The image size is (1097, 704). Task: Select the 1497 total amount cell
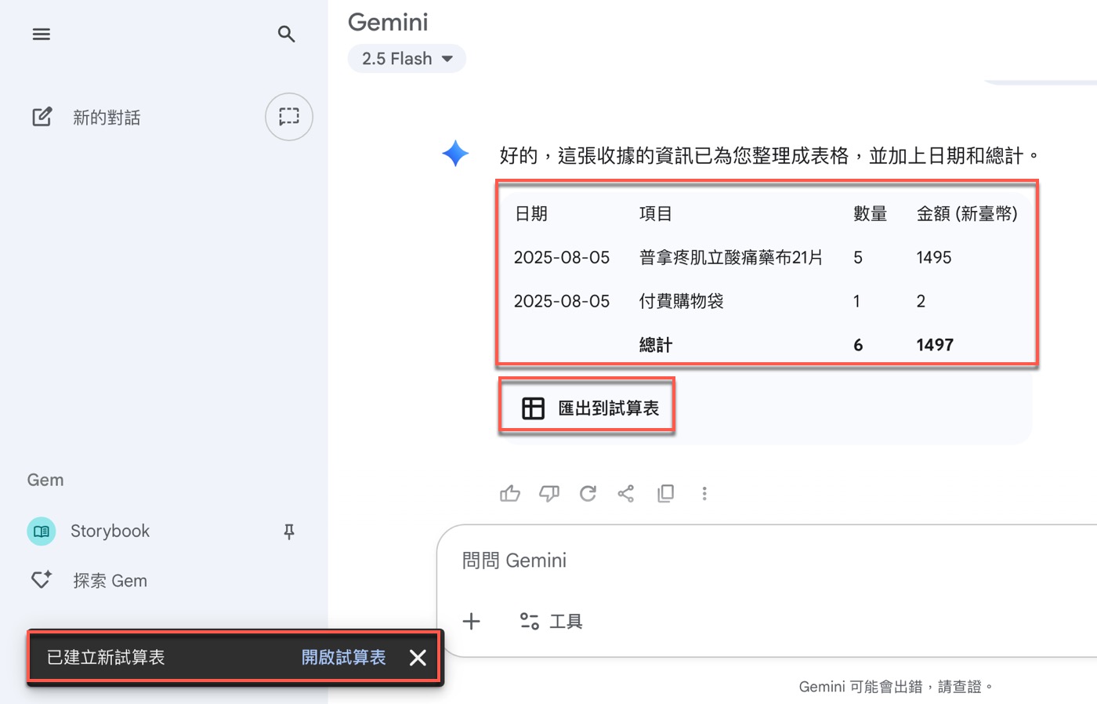pyautogui.click(x=935, y=345)
